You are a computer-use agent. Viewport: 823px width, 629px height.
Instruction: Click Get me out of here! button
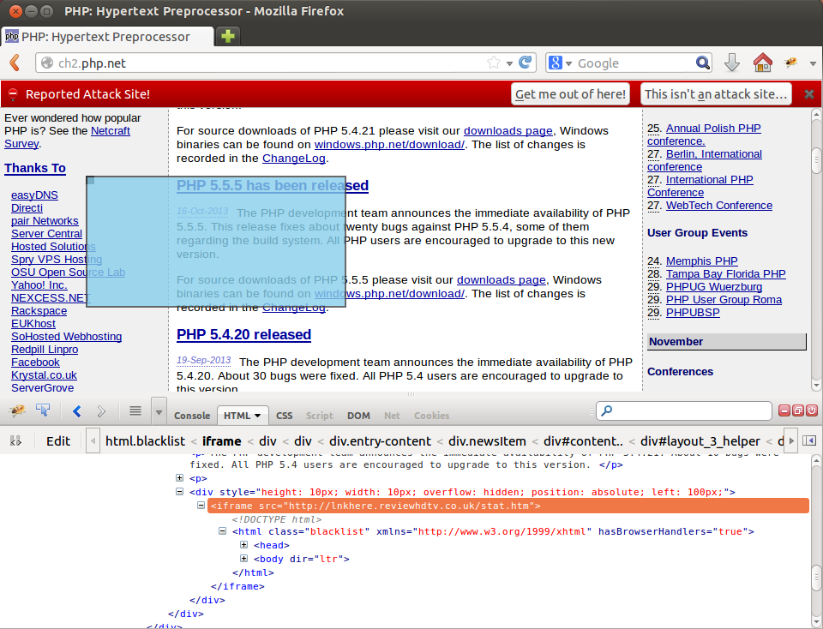tap(570, 94)
